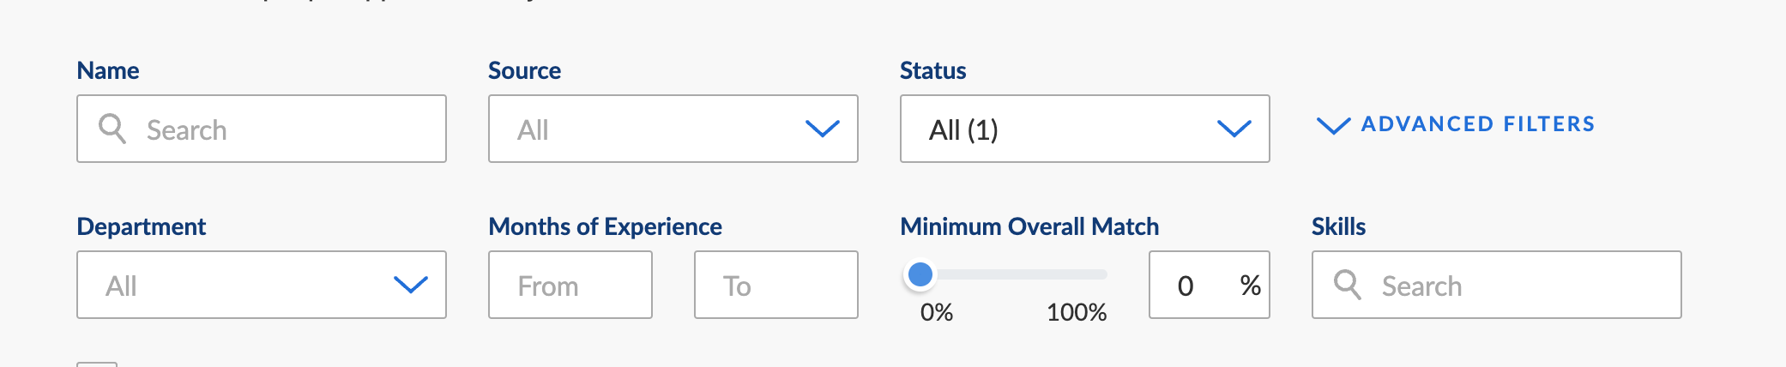Click the Source dropdown arrow
The width and height of the screenshot is (1786, 367).
click(x=822, y=129)
